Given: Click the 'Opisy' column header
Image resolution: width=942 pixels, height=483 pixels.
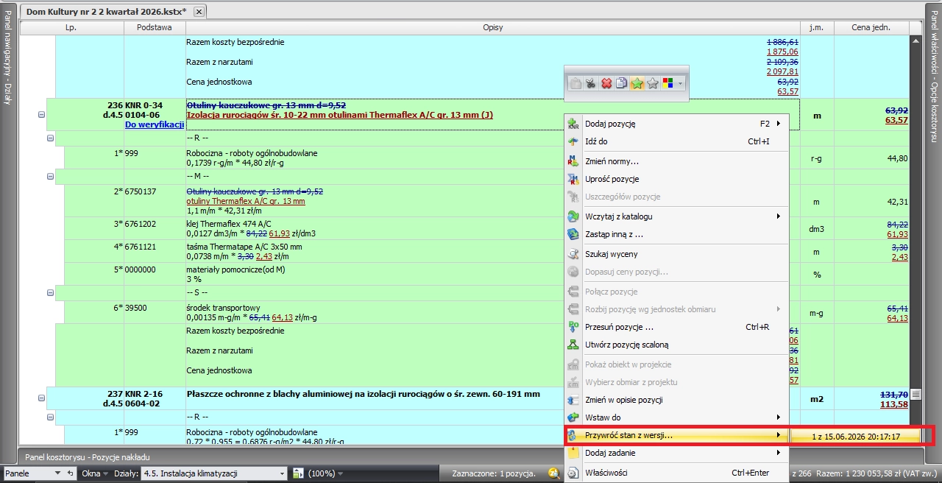Looking at the screenshot, I should (492, 27).
